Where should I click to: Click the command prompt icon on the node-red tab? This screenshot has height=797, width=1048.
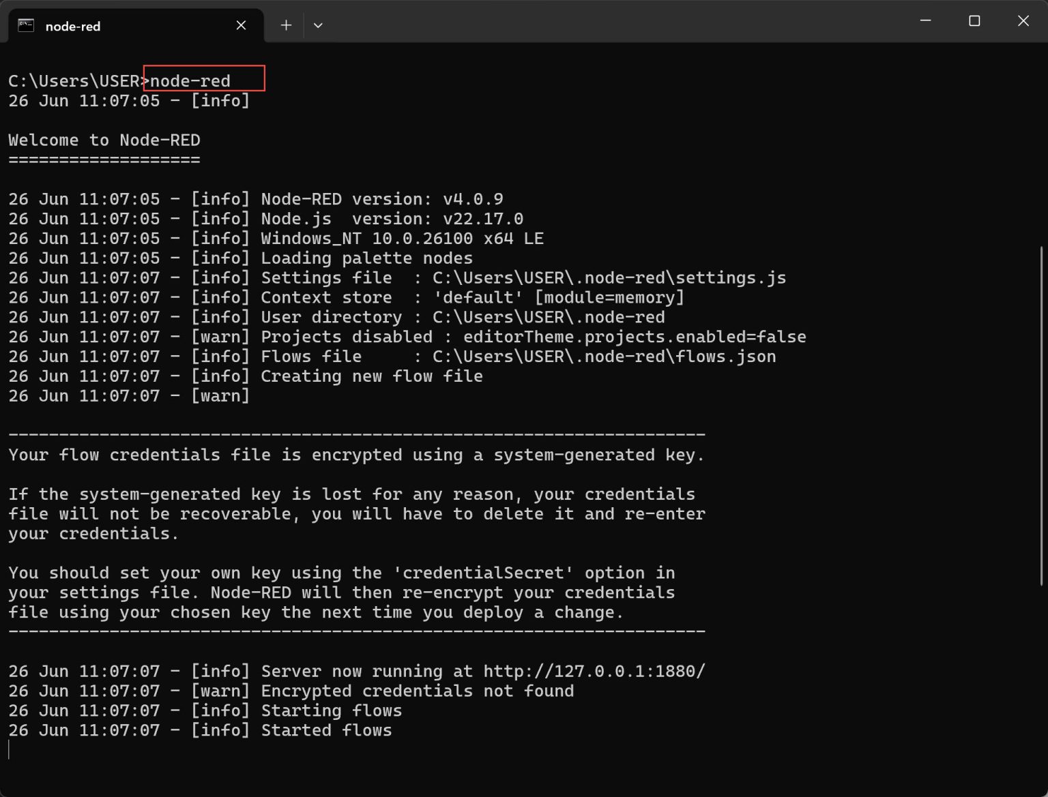click(25, 25)
